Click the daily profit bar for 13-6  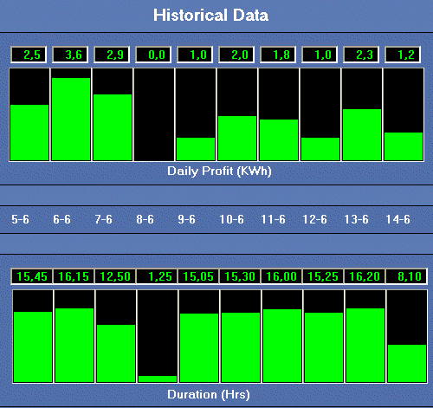(362, 114)
